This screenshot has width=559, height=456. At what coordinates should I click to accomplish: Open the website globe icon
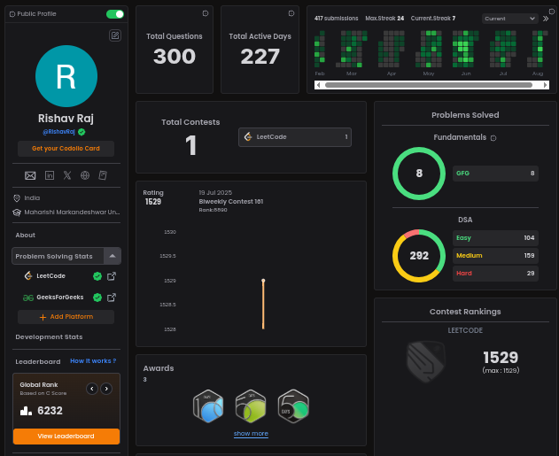[x=85, y=175]
